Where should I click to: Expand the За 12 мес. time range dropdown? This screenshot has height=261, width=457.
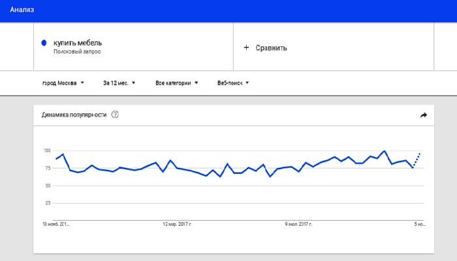119,83
